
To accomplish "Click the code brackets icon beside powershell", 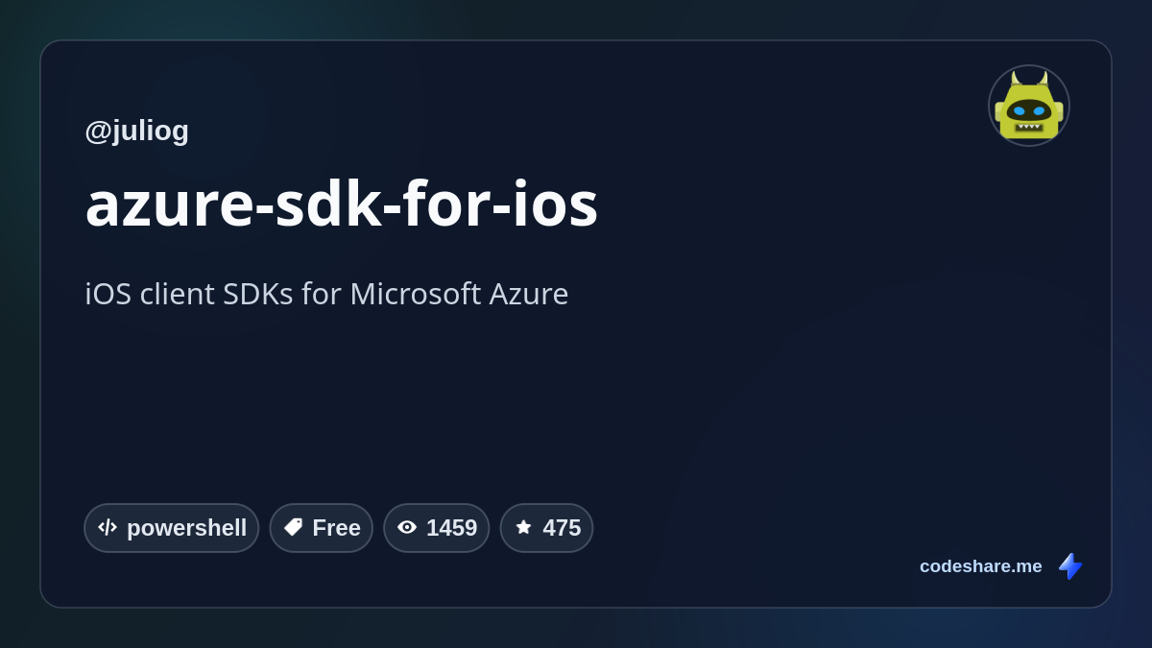I will 108,527.
